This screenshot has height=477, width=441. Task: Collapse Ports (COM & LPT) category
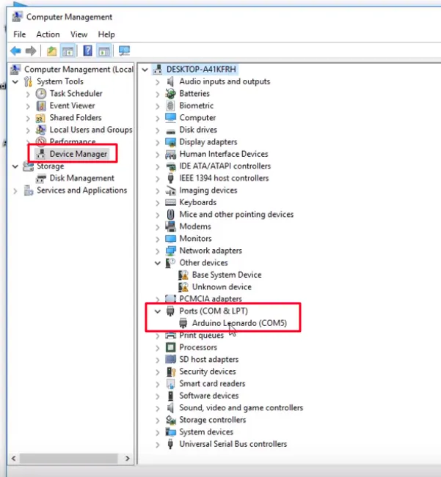coord(158,311)
